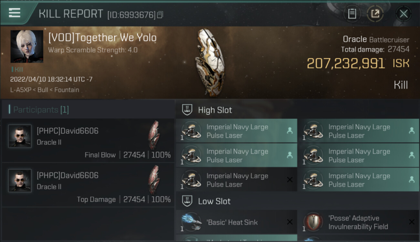Select the Final Blow David6606 portrait
Screen dimensions: 420x242
point(20,136)
